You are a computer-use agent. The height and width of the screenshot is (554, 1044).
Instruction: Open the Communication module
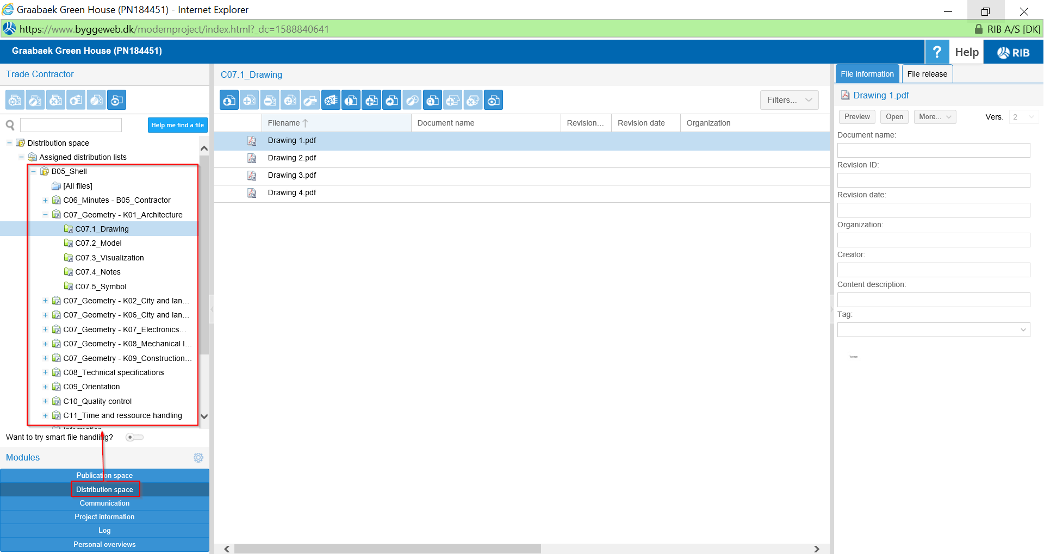click(x=104, y=503)
